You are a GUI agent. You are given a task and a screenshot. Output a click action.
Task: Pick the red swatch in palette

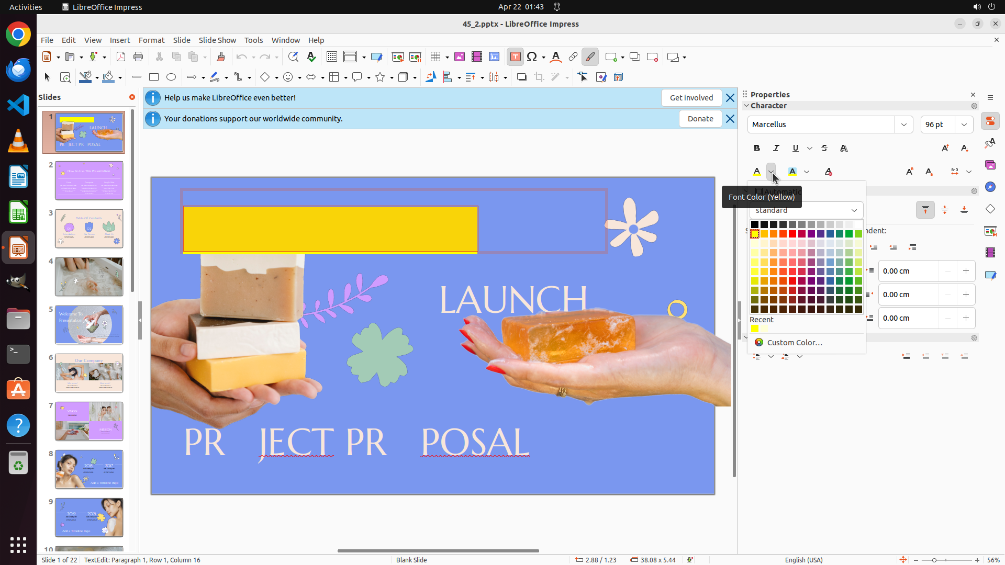792,234
